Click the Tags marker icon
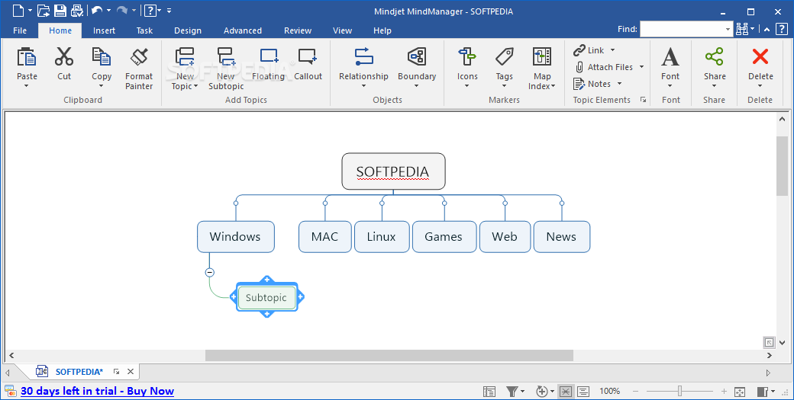This screenshot has width=794, height=400. (x=505, y=57)
